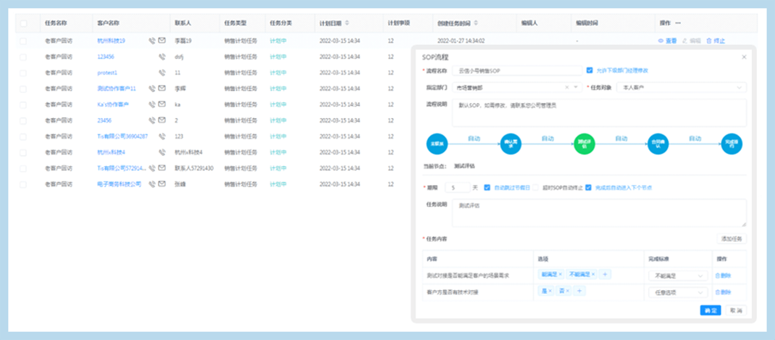Click the sort icon on 计划日期 column

(x=347, y=23)
